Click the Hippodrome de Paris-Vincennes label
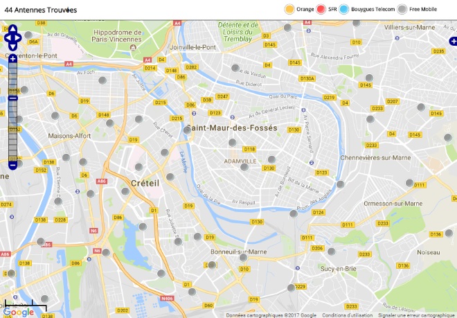The height and width of the screenshot is (318, 457). [117, 36]
